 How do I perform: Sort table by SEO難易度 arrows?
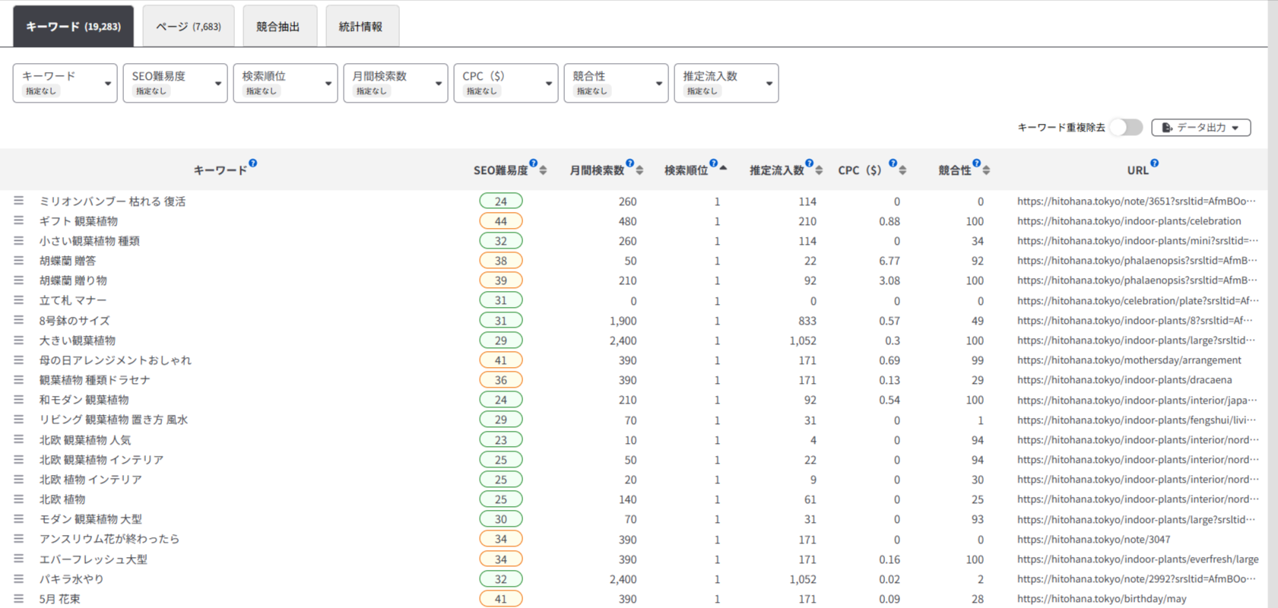coord(543,170)
